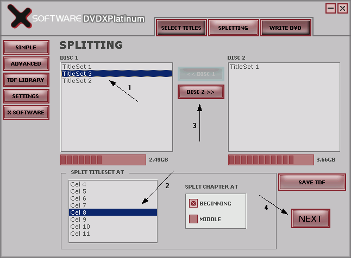This screenshot has width=351, height=258.
Task: Open Simple mode from the sidebar
Action: [x=26, y=47]
